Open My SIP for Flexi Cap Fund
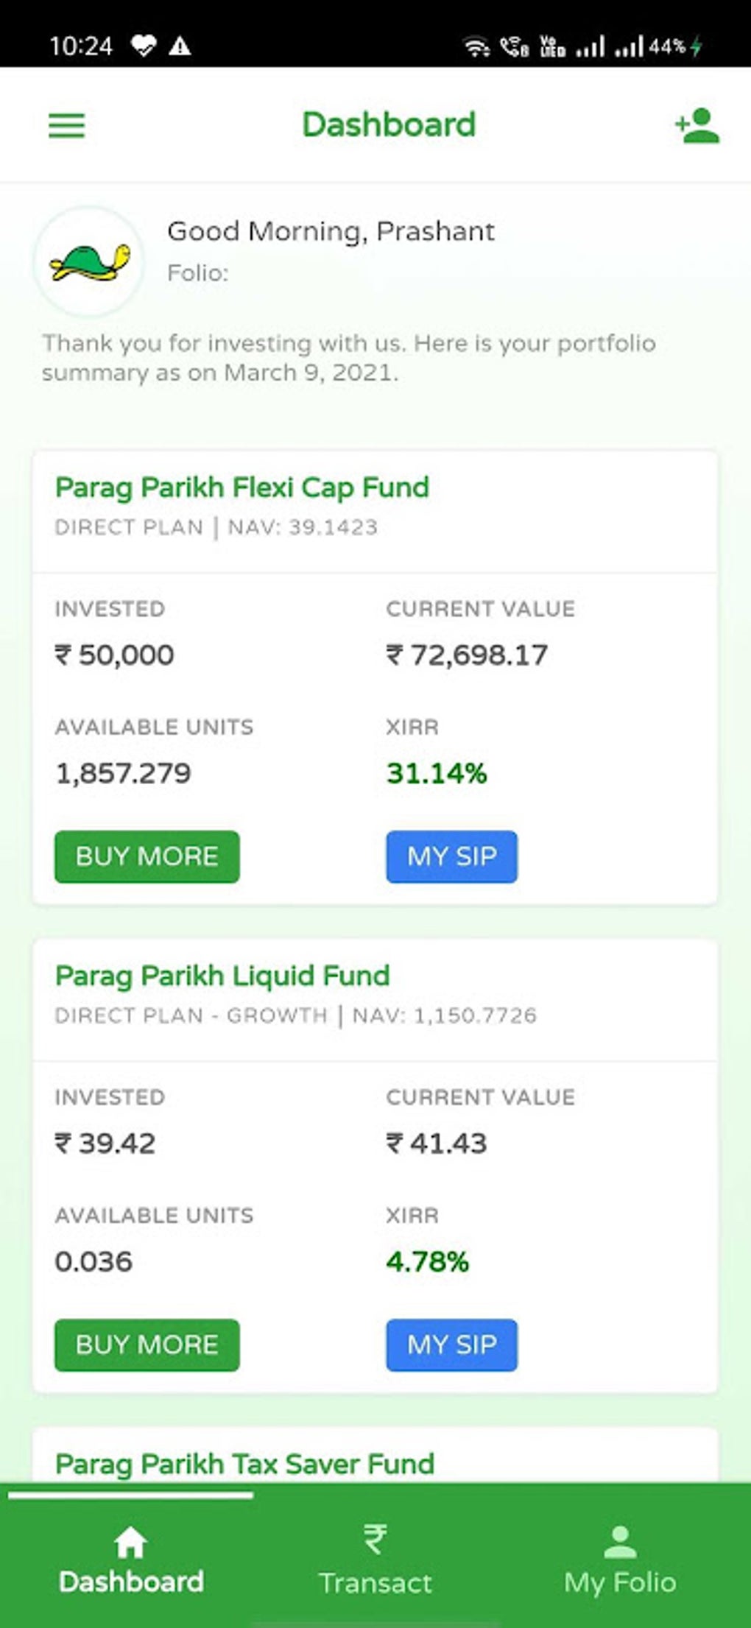 451,856
